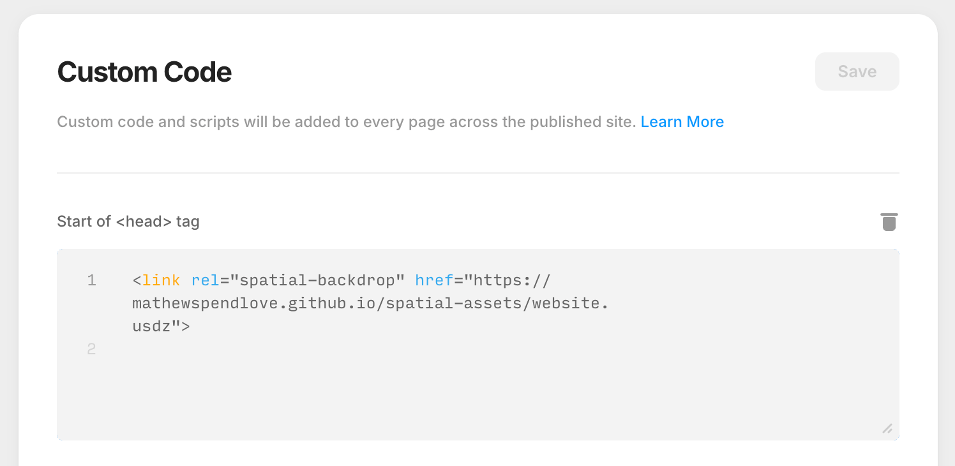
Task: Click the "rel" attribute in code
Action: click(x=206, y=280)
